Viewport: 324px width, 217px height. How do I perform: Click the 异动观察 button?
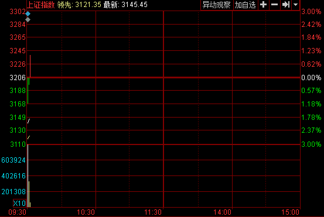point(217,5)
